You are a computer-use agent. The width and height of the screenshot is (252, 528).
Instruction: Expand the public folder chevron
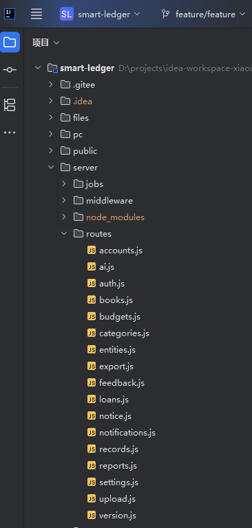coord(51,150)
